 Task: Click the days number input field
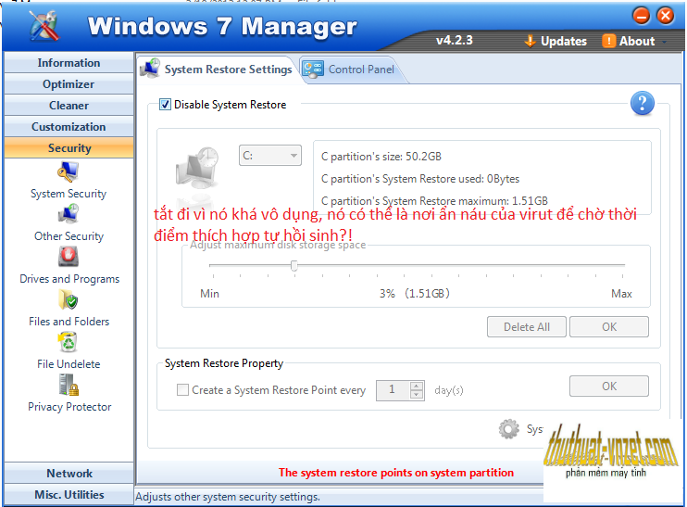coord(393,389)
